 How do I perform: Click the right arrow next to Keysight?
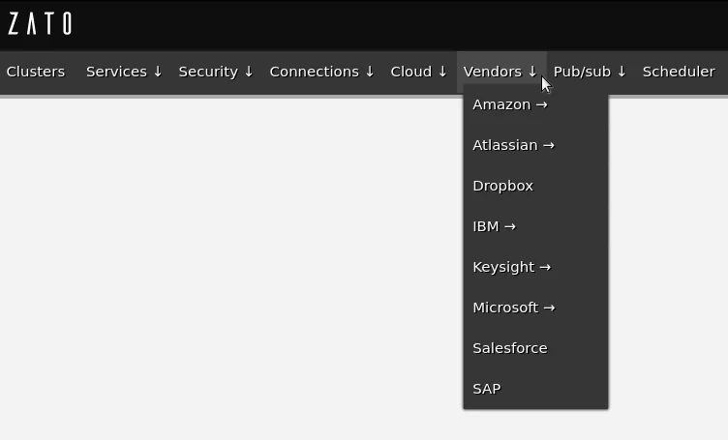[x=545, y=267]
